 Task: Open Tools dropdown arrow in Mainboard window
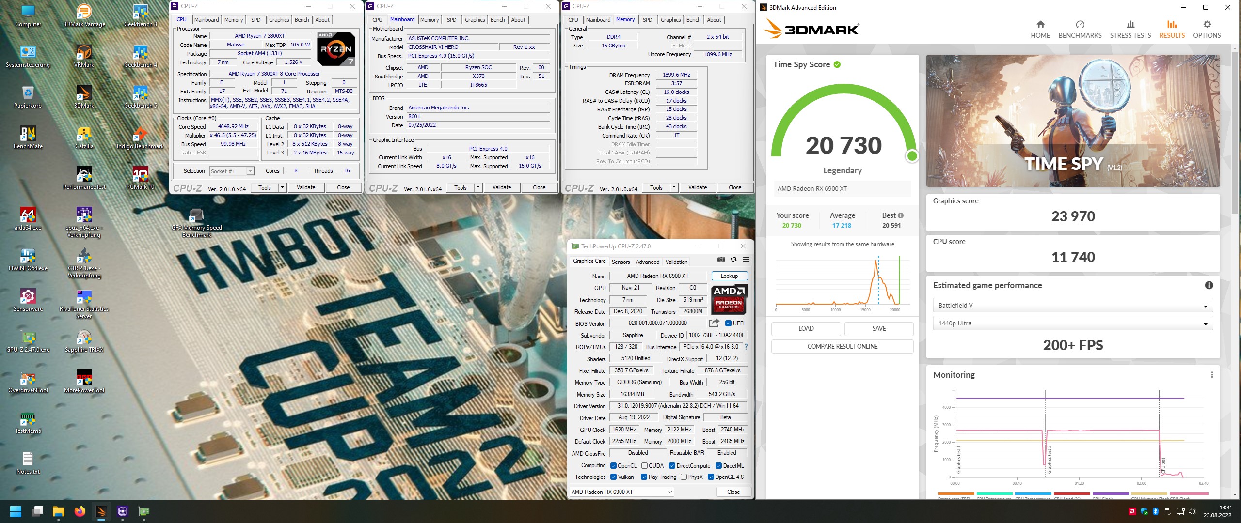pos(478,187)
